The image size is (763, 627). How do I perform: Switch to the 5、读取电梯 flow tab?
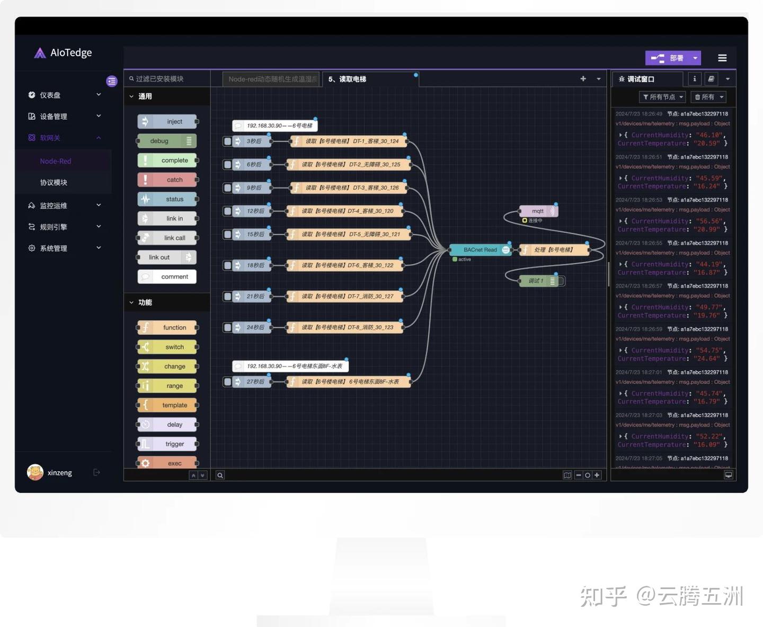tap(348, 79)
